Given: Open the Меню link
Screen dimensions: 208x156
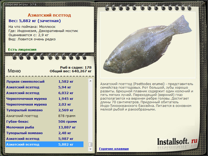Looking at the screenshot, I should click(x=14, y=71).
